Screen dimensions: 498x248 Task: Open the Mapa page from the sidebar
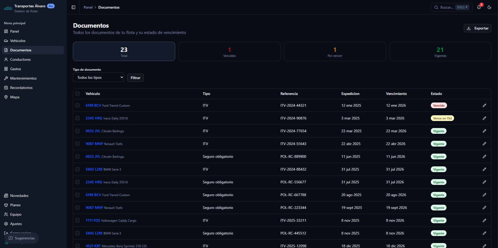(15, 97)
